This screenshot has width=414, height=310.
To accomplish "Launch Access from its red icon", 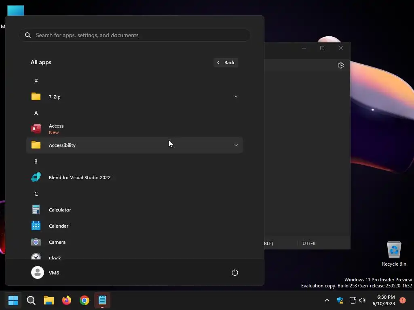I will pyautogui.click(x=36, y=129).
